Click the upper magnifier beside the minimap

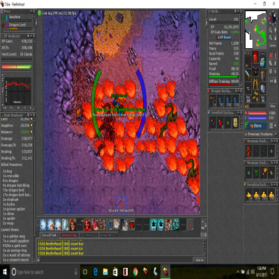271,31
